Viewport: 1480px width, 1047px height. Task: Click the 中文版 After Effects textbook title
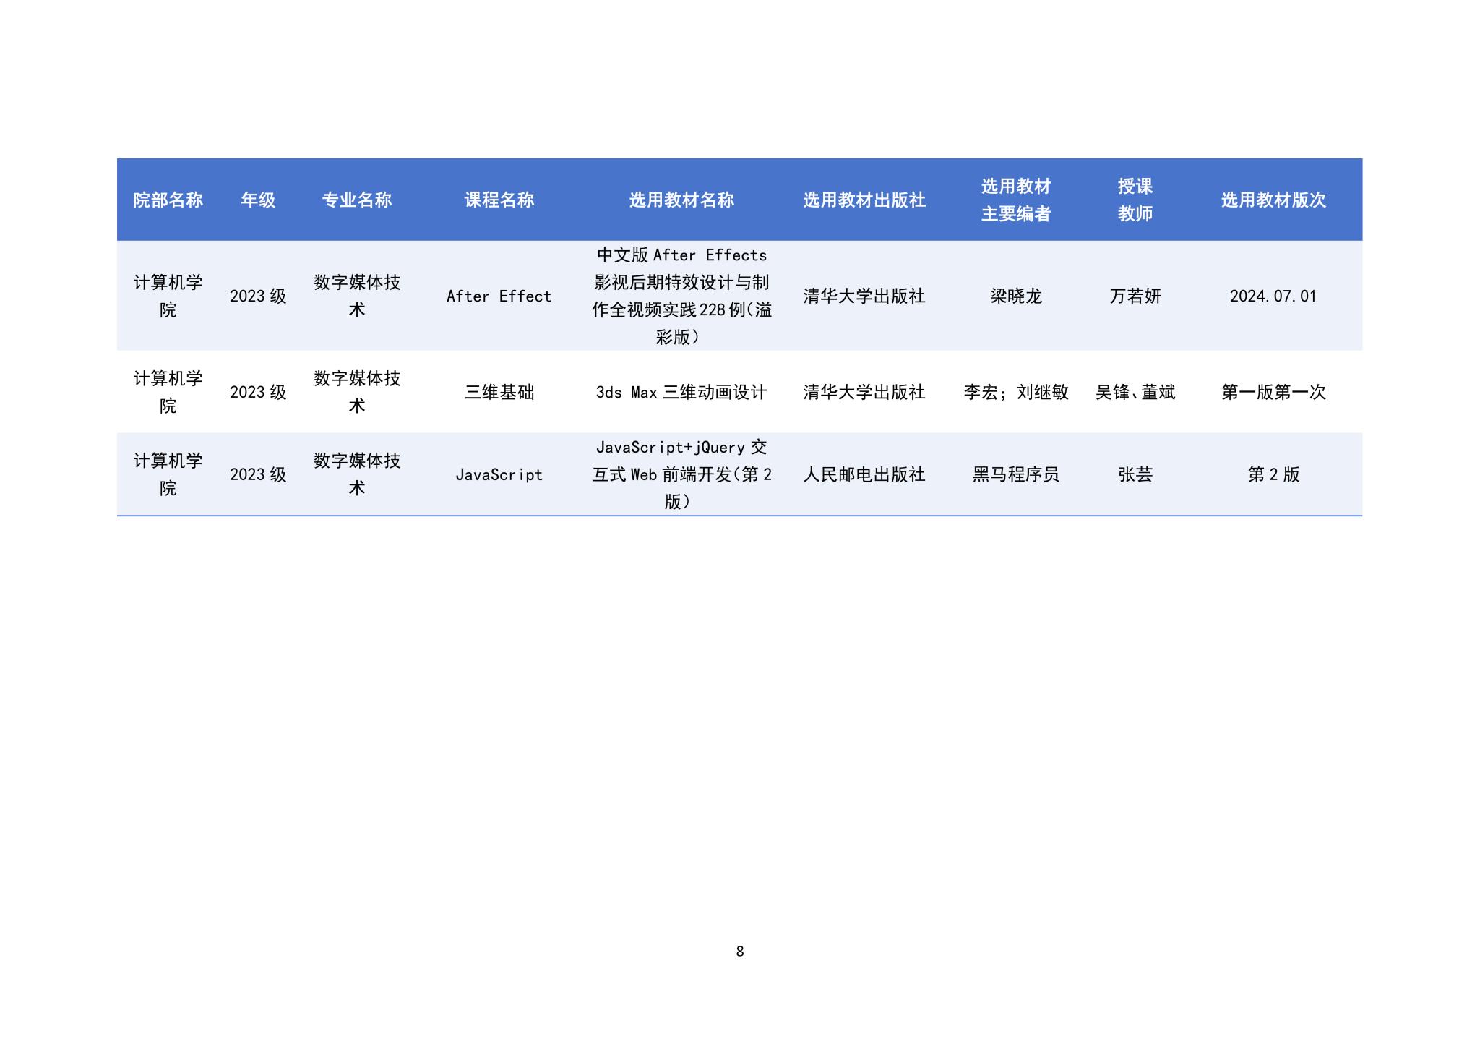pyautogui.click(x=681, y=296)
